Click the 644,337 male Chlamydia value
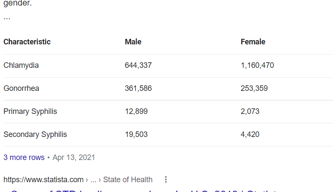This screenshot has height=192, width=333. (x=138, y=65)
